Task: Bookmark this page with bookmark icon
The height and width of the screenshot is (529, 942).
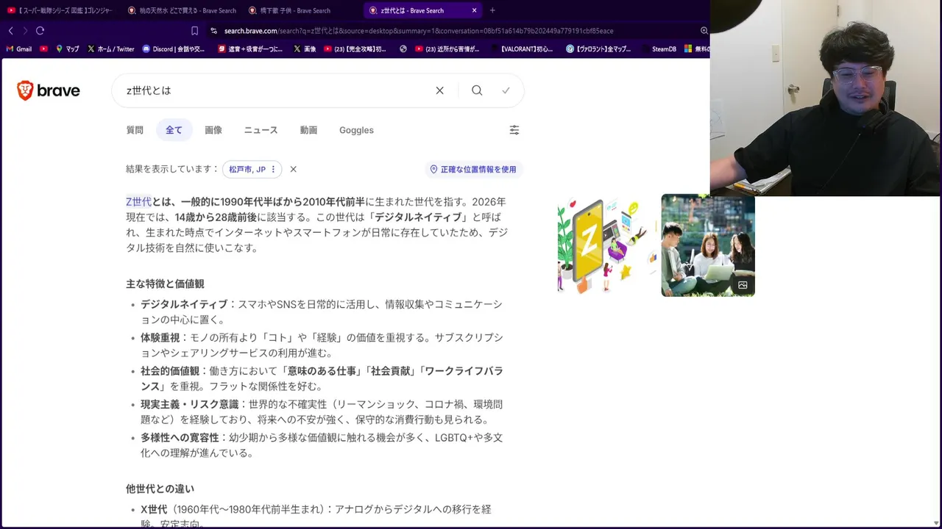Action: tap(194, 31)
